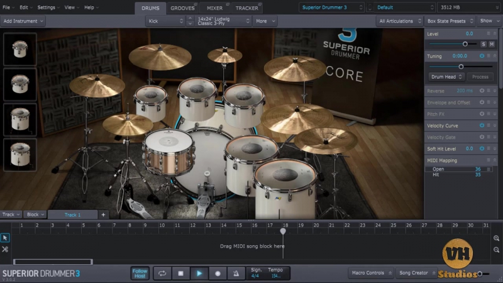Click the Process button

[x=480, y=77]
